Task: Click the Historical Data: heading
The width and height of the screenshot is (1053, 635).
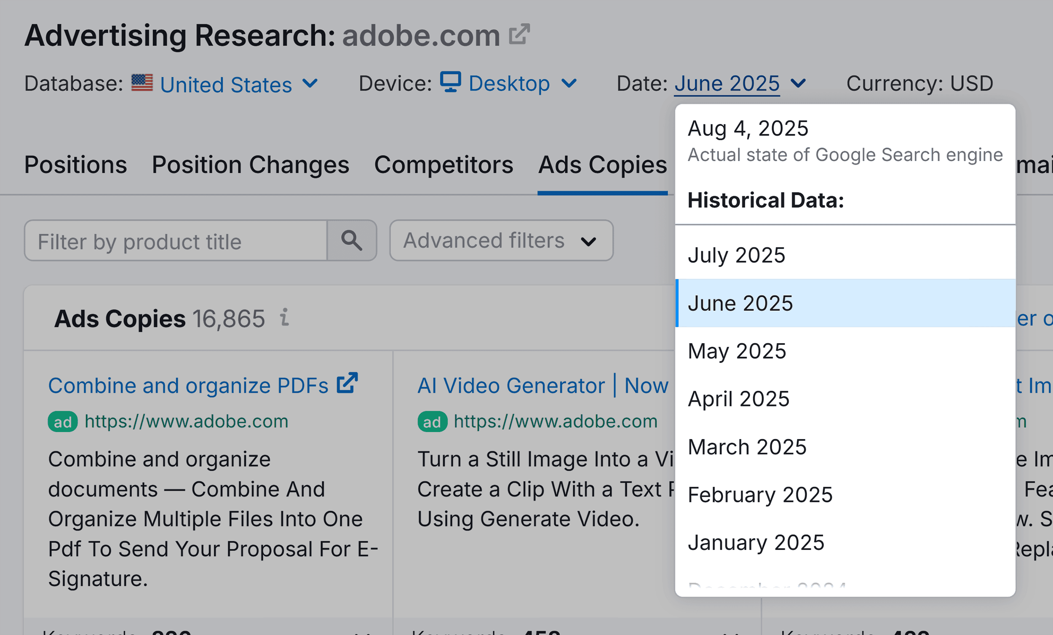Action: [x=766, y=200]
